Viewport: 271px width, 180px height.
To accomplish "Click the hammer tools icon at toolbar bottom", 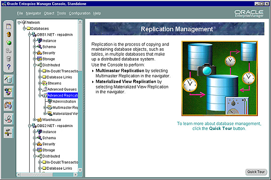I will (8, 133).
